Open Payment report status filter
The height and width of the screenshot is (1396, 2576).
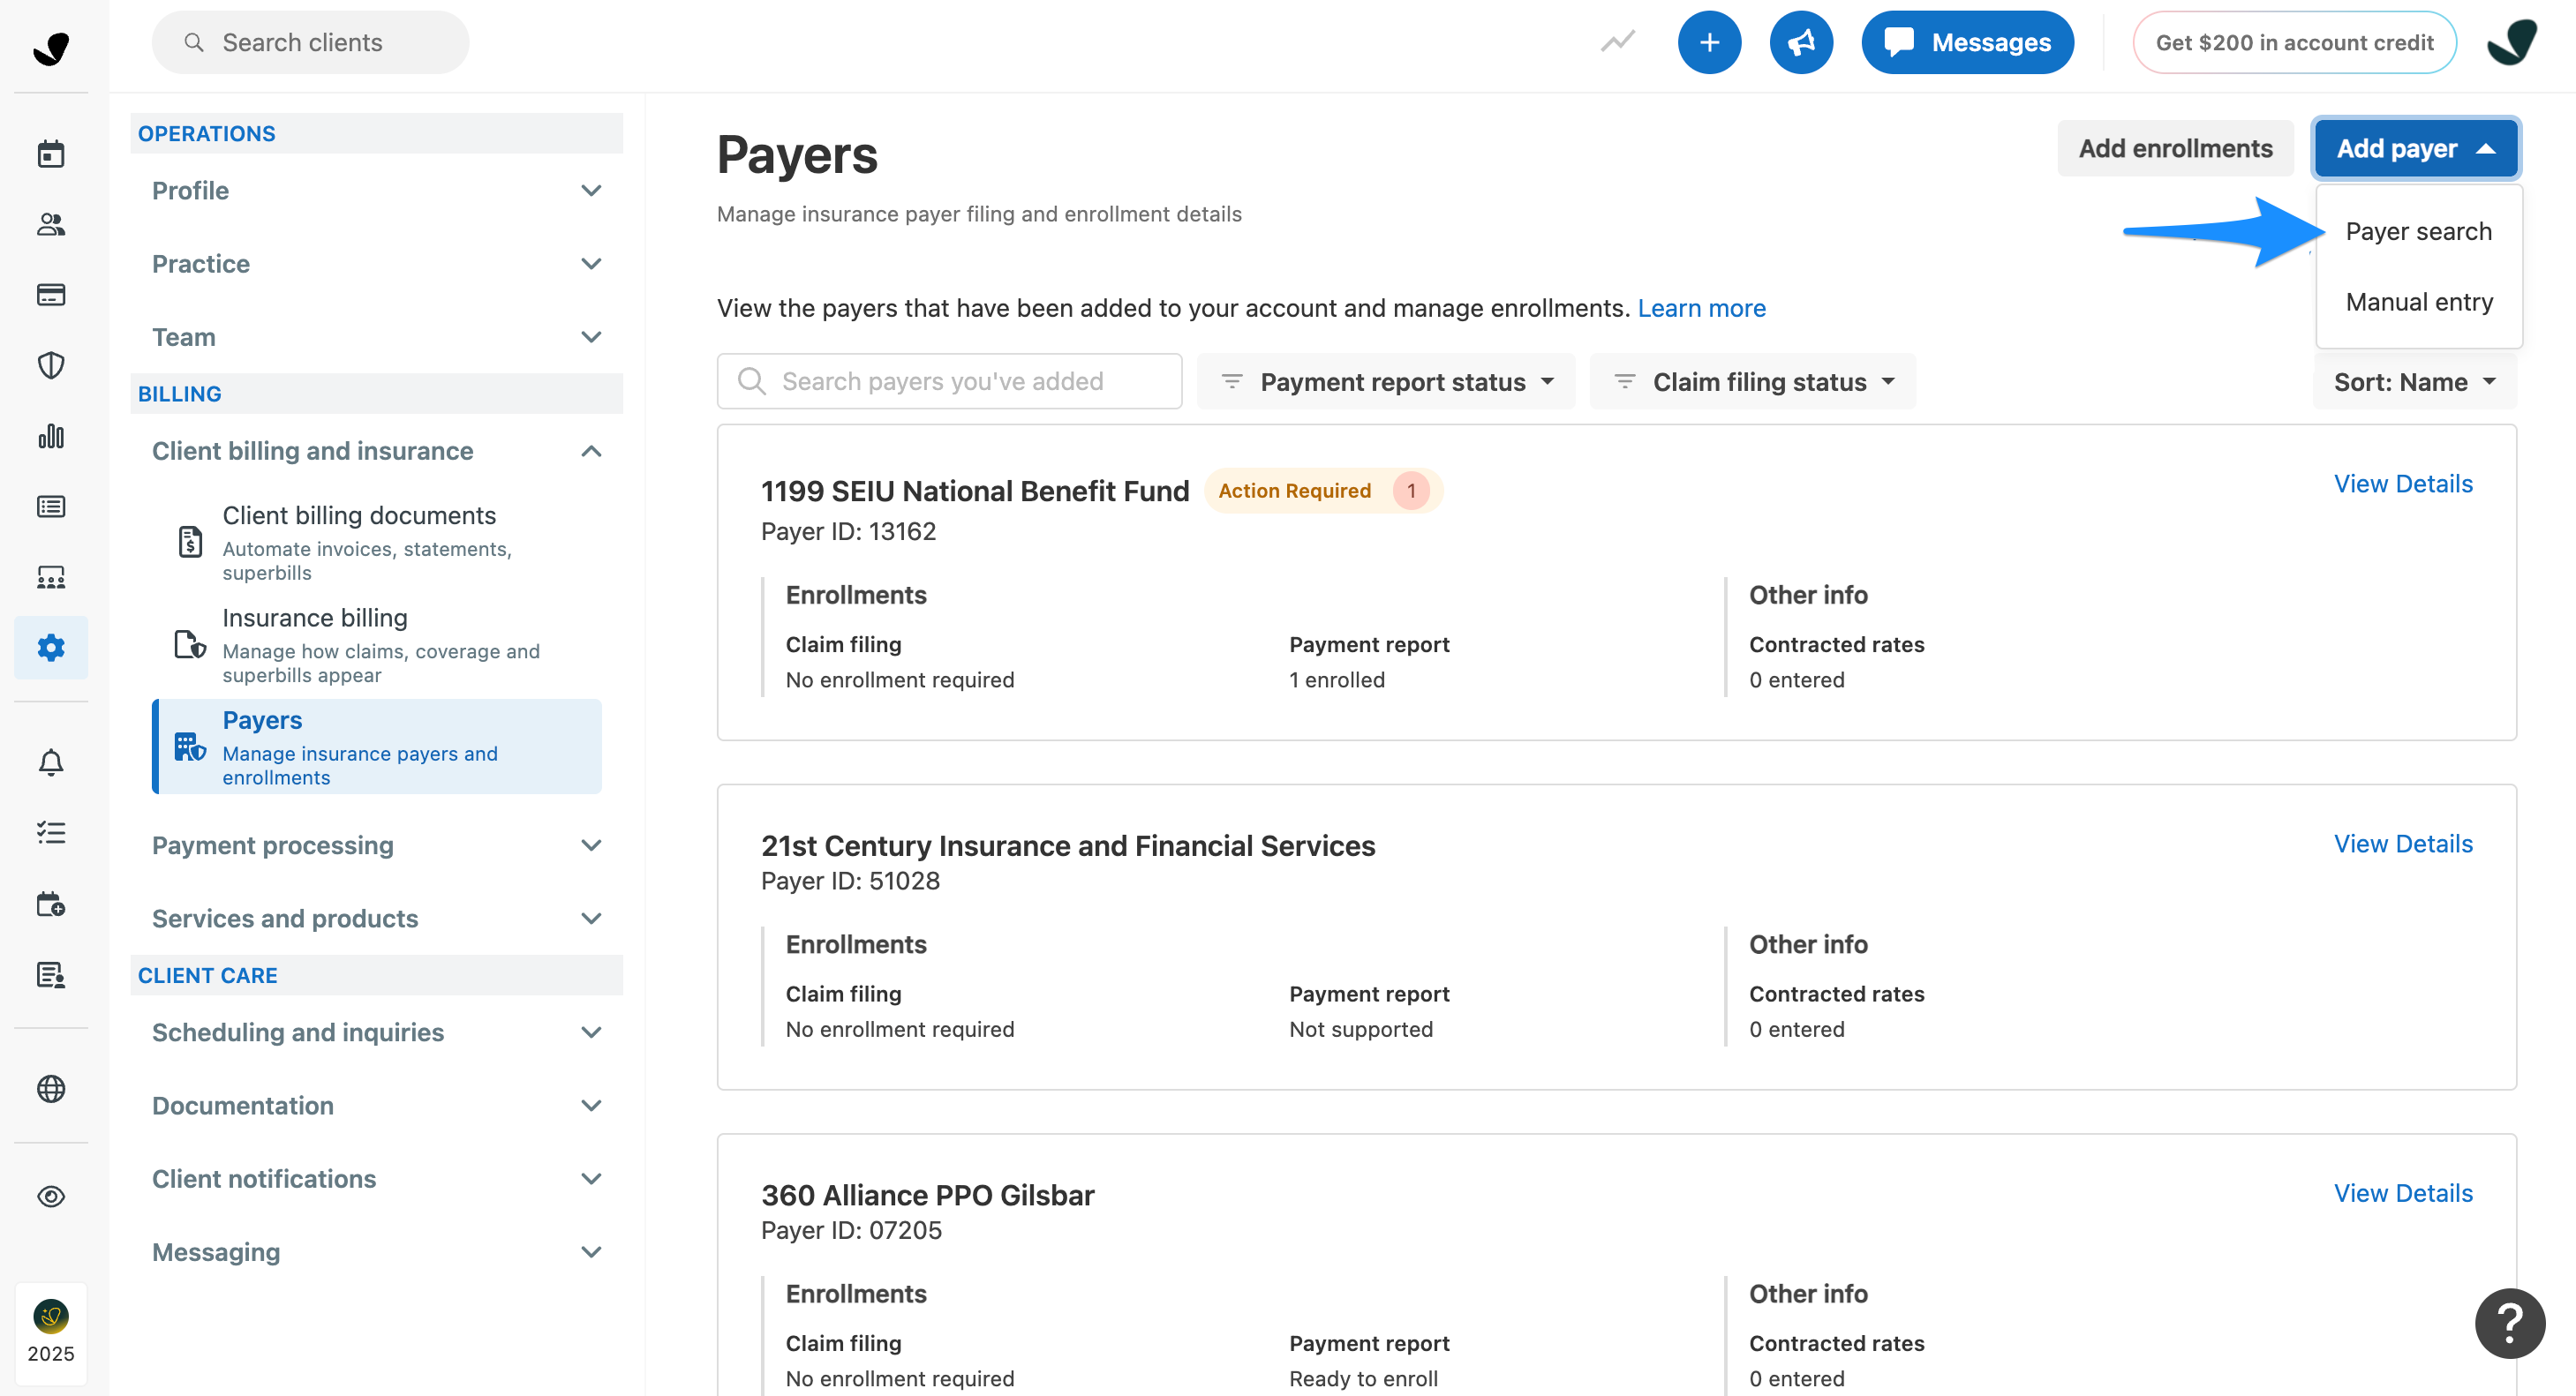coord(1387,382)
